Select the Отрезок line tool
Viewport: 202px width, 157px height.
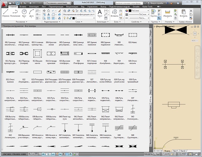pyautogui.click(x=5, y=12)
